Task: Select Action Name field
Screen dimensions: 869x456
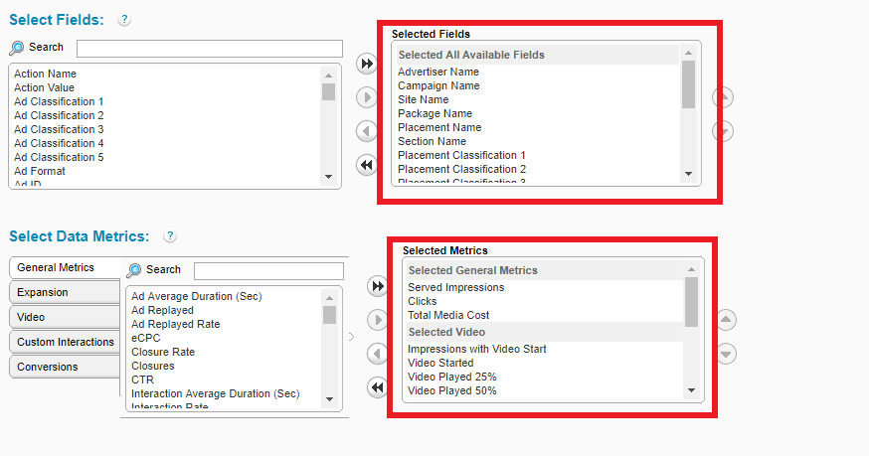Action: click(45, 74)
